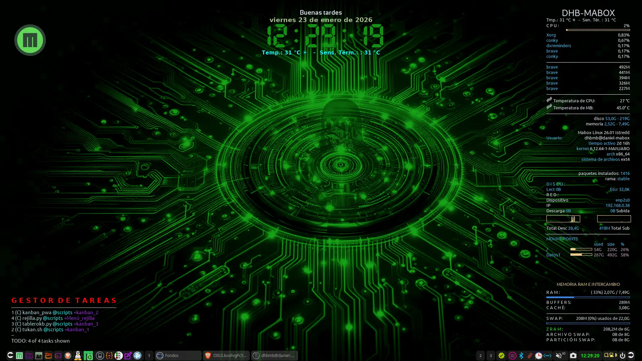Click the green update checkmark badge icon

click(x=501, y=356)
